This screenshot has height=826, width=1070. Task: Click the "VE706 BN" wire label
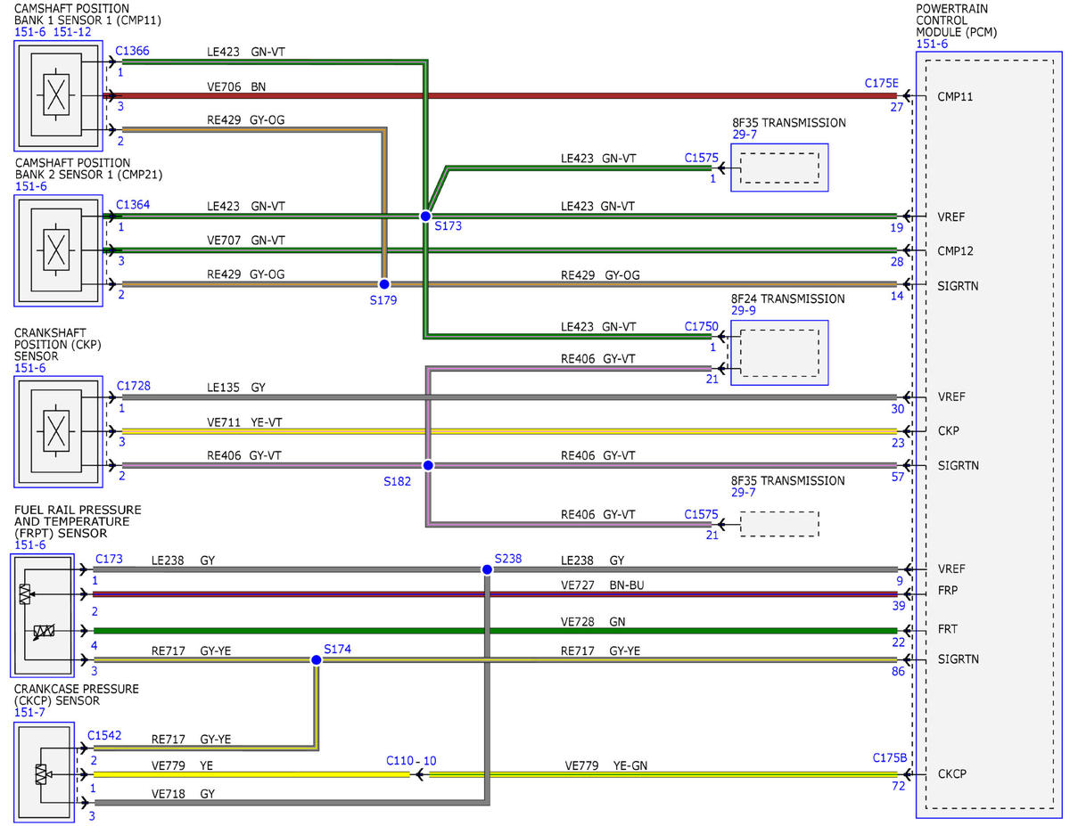tap(236, 86)
